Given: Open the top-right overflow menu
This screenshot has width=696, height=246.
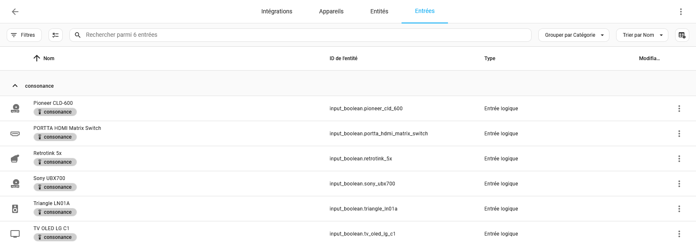Looking at the screenshot, I should tap(681, 12).
